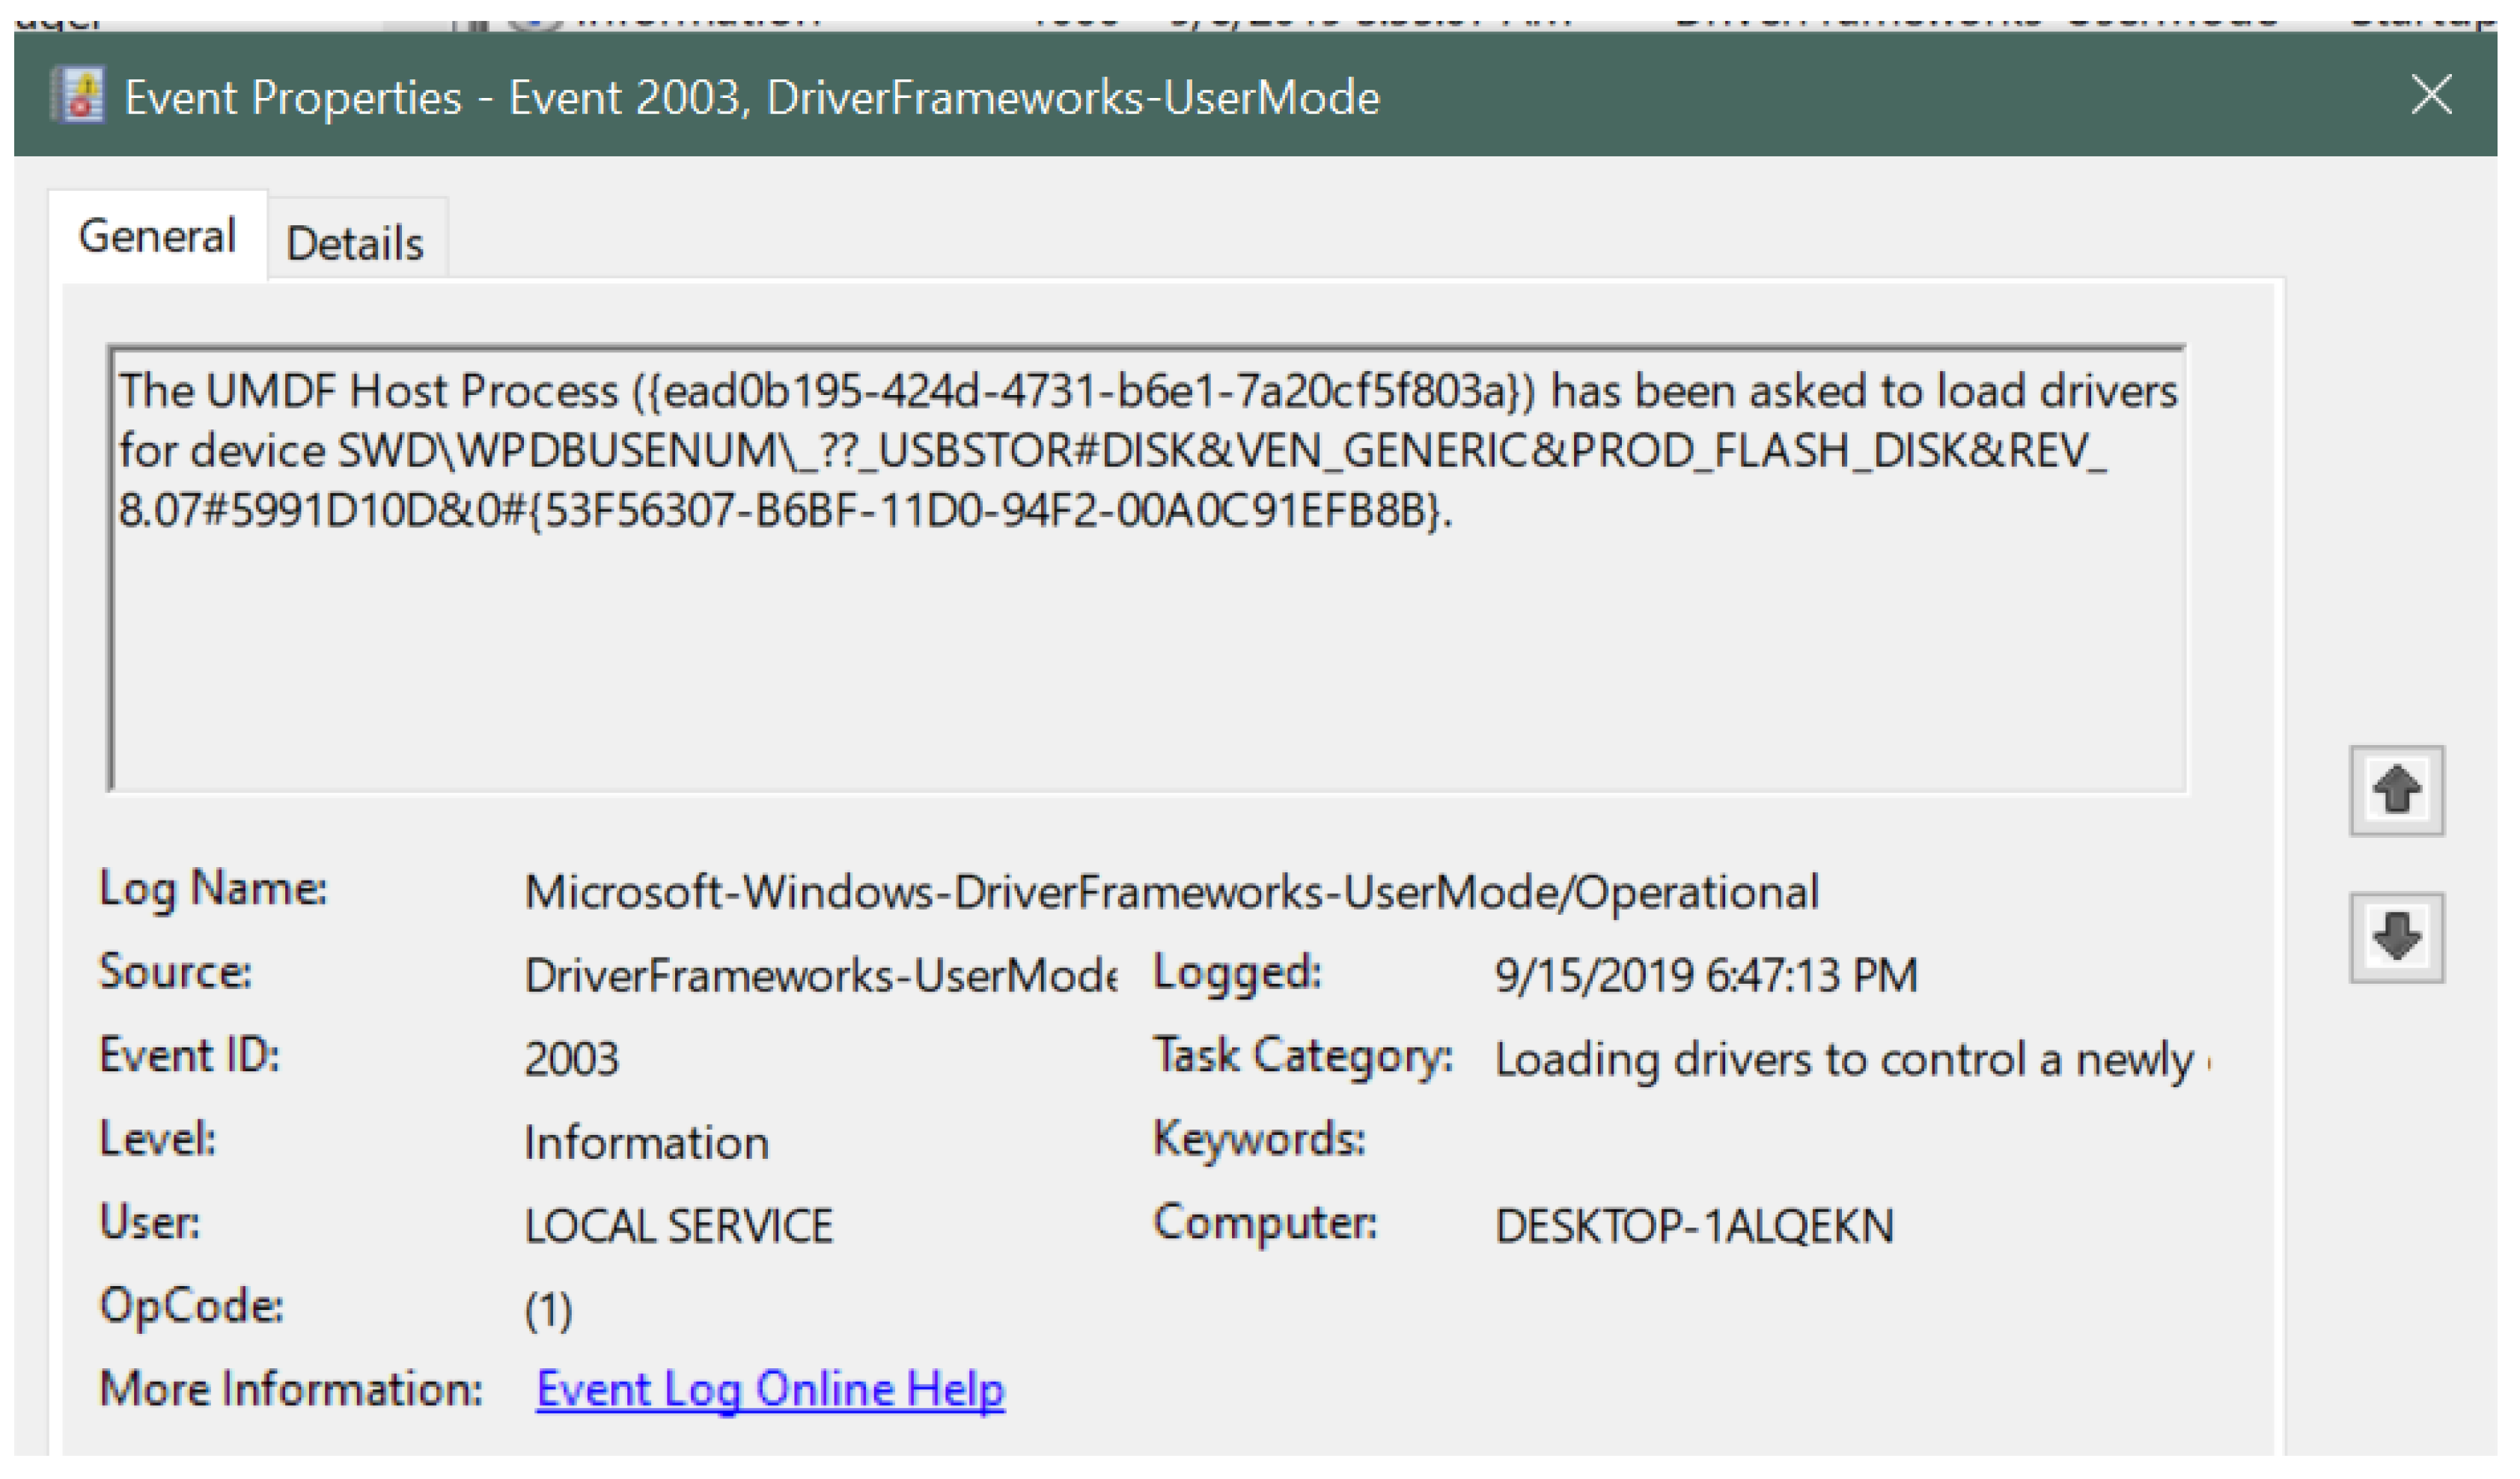Open the Event Log Online Help link
This screenshot has height=1479, width=2520.
click(770, 1390)
